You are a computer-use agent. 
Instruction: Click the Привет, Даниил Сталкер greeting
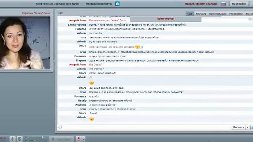(x=201, y=4)
